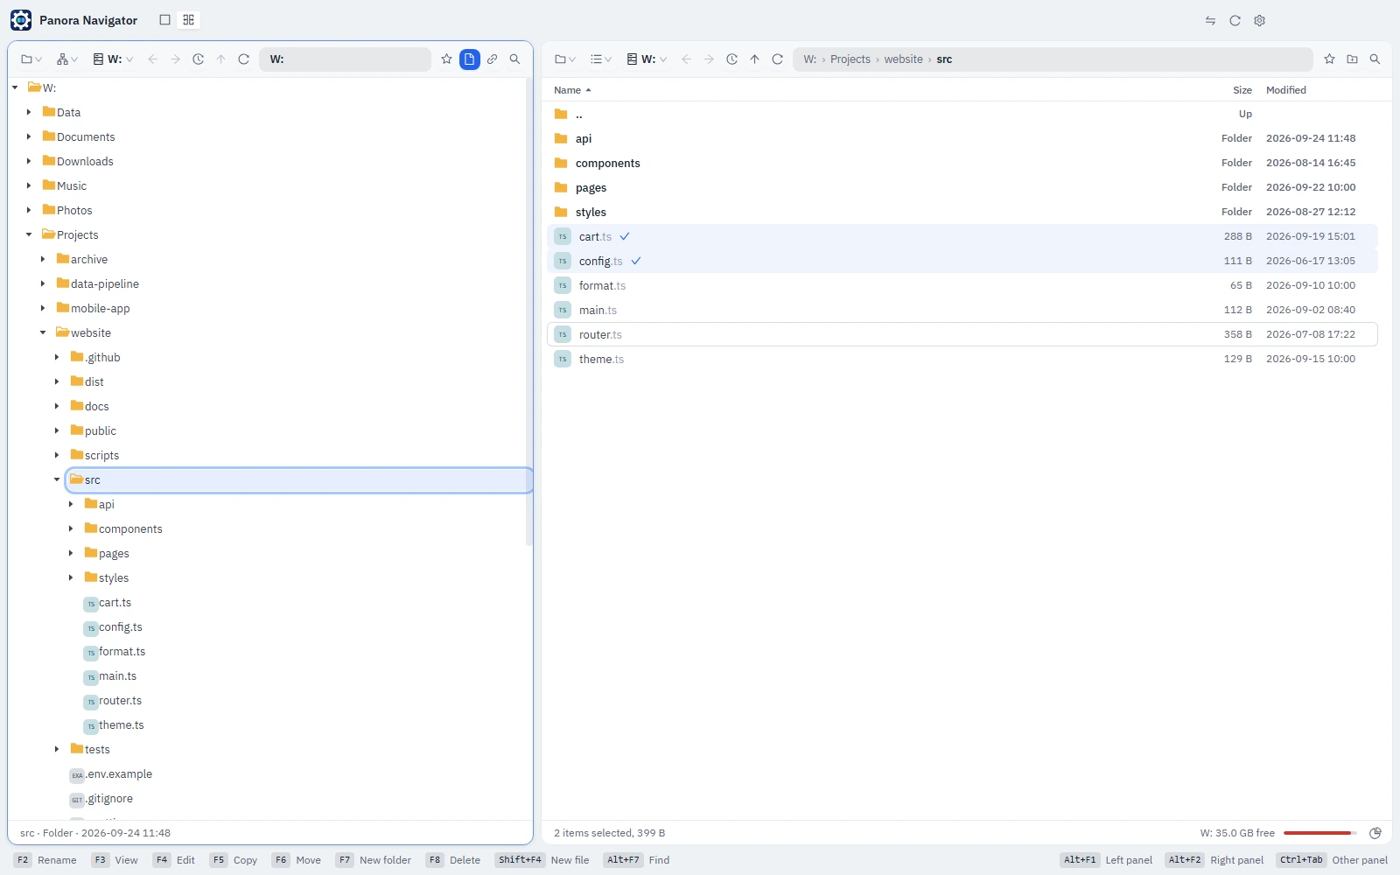Viewport: 1400px width, 875px height.
Task: Click website in right breadcrumb path
Action: click(903, 59)
